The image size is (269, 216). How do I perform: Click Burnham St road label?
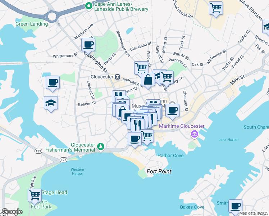pyautogui.click(x=178, y=63)
